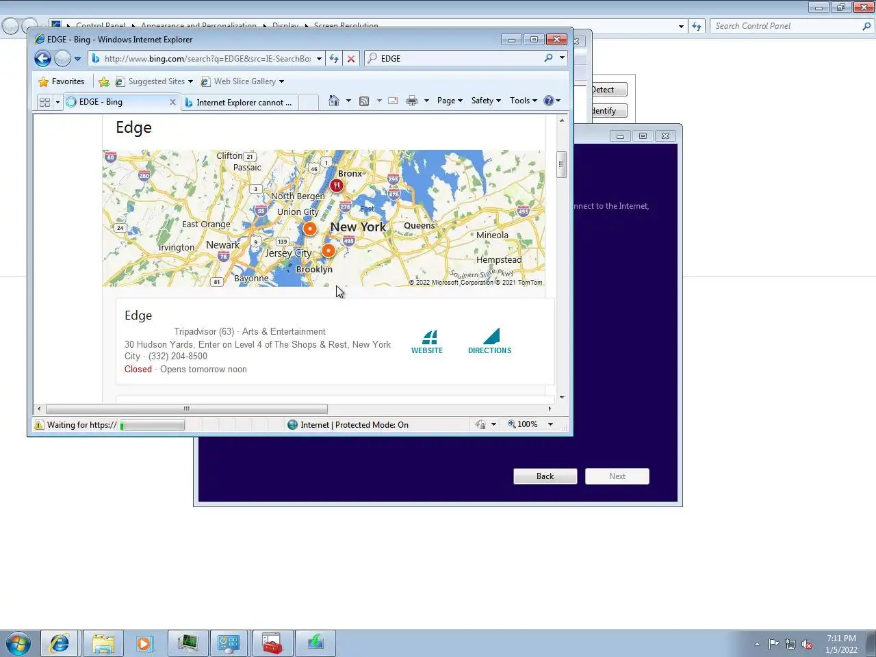
Task: Click the status bar warning icon
Action: click(39, 425)
